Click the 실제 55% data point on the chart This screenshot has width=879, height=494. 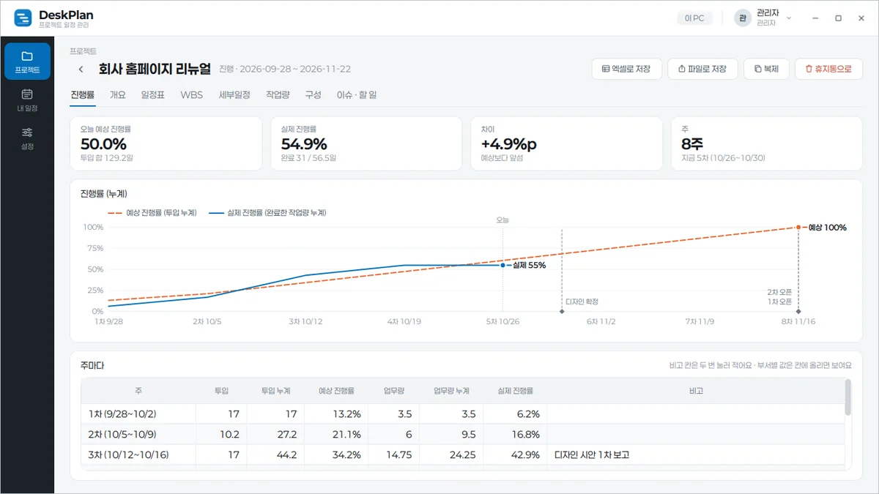click(x=502, y=265)
